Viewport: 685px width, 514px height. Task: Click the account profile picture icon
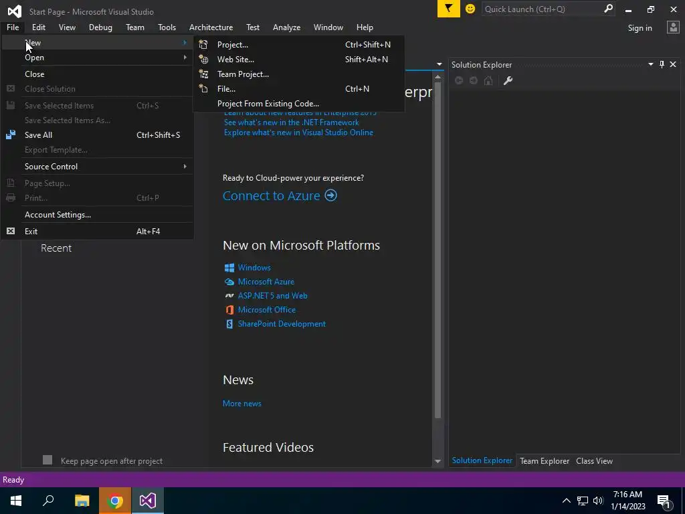pyautogui.click(x=673, y=27)
